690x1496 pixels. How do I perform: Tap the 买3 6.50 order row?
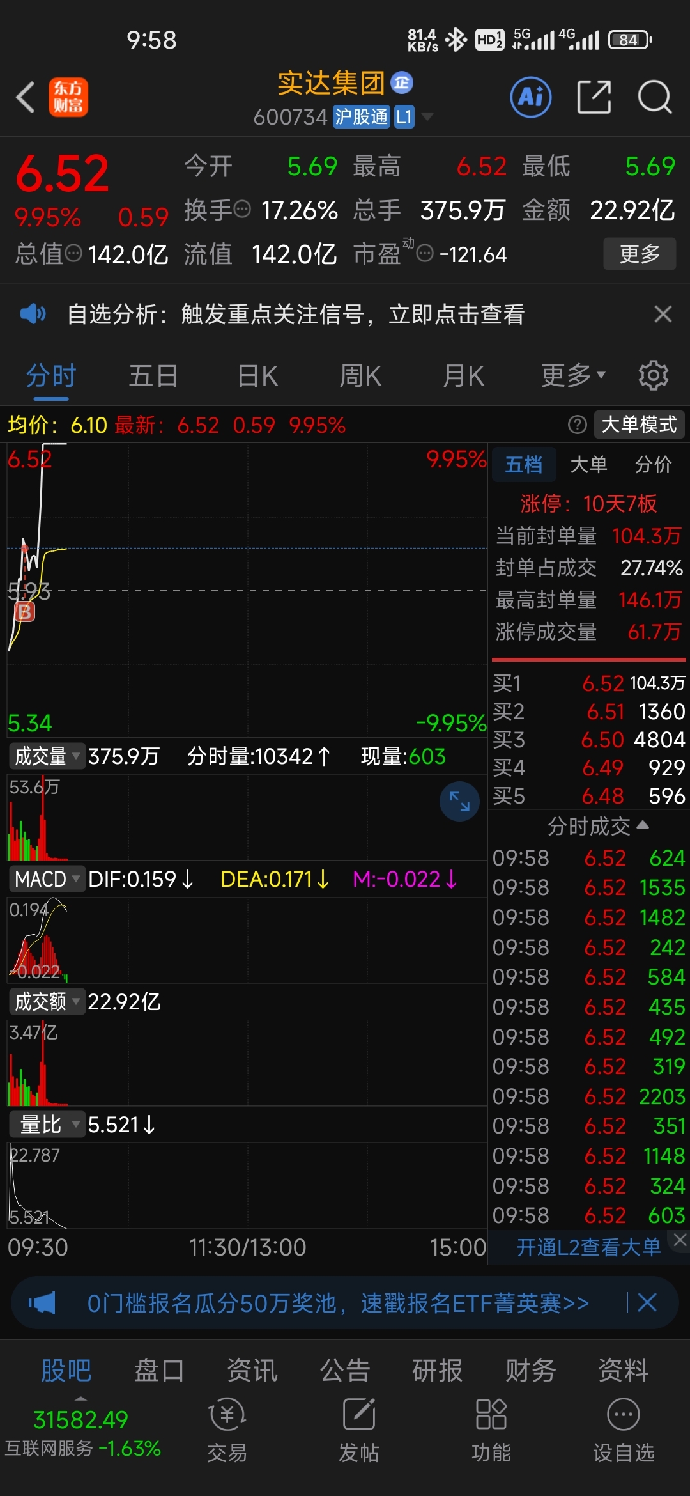[588, 740]
